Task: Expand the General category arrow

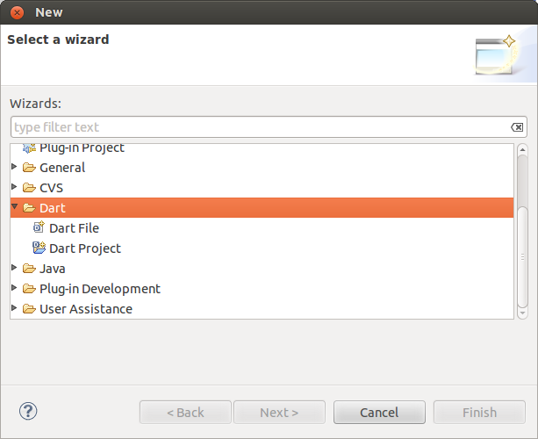Action: [x=14, y=167]
